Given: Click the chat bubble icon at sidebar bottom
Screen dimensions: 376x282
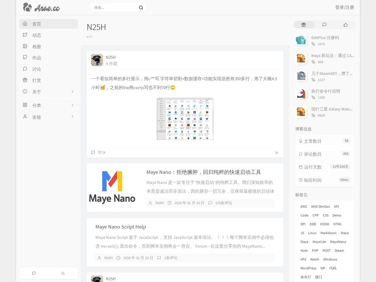Looking at the screenshot, I should 34,273.
